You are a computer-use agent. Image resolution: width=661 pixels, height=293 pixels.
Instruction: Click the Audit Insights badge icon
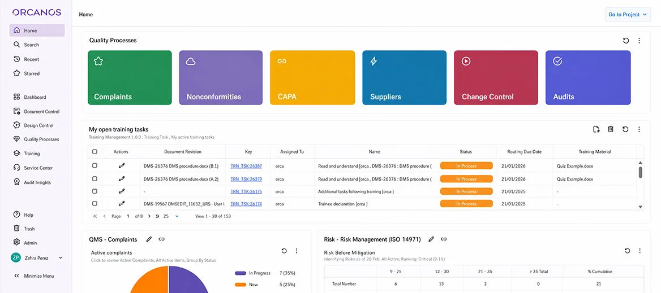[17, 182]
